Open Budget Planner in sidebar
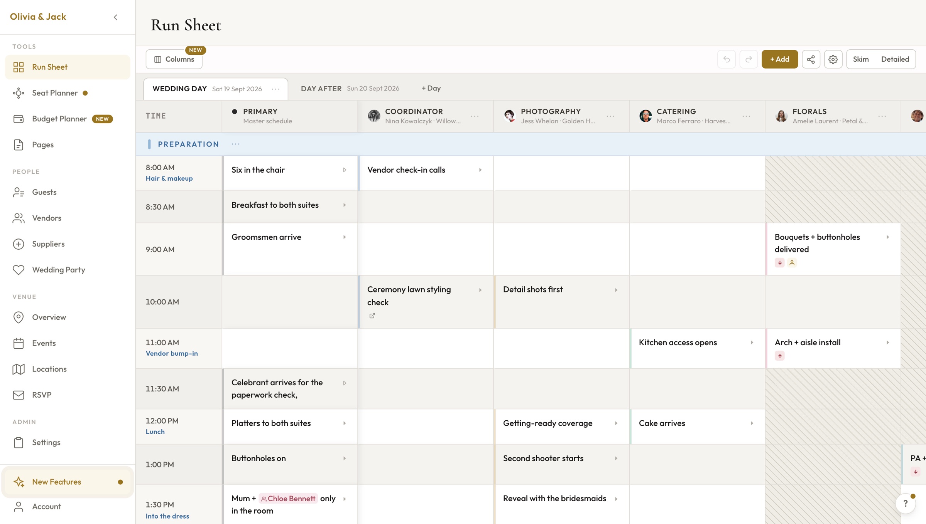Viewport: 926px width, 524px height. pos(68,119)
